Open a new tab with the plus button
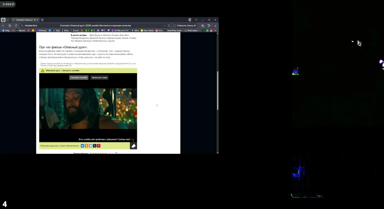The height and width of the screenshot is (209, 384). coord(42,20)
